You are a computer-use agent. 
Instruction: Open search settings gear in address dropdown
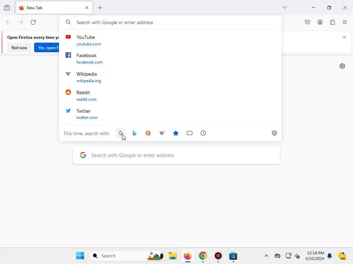274,133
